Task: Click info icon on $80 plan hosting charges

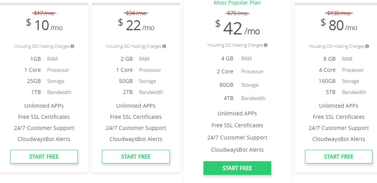Action: pos(367,46)
